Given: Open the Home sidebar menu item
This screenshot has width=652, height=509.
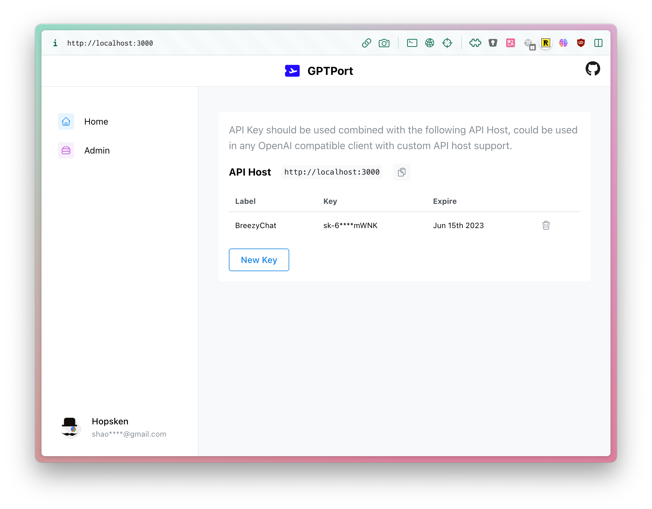Looking at the screenshot, I should 96,121.
